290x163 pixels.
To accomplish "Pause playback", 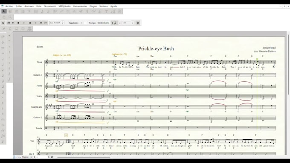I will (30, 23).
